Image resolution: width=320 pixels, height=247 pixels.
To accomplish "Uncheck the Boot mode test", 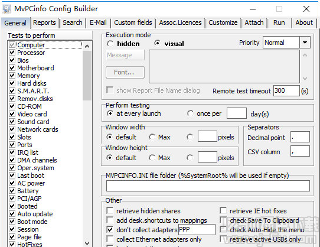I will coord(12,222).
